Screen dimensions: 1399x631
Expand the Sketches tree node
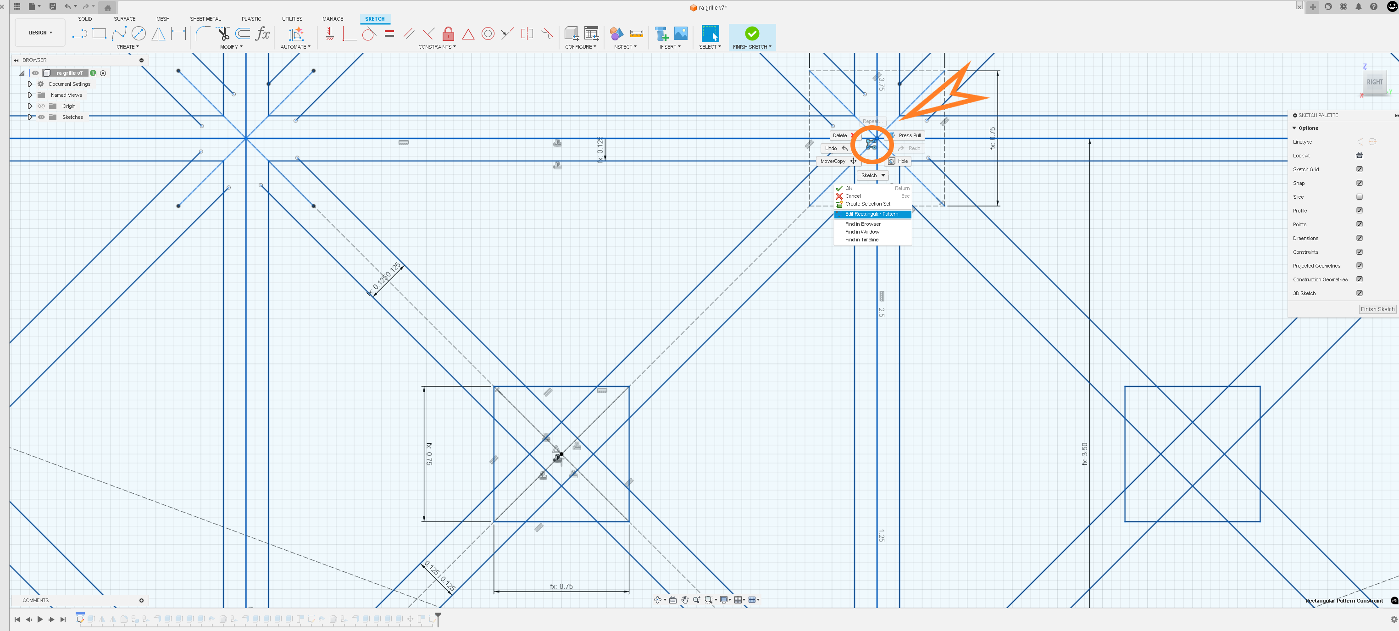[30, 117]
